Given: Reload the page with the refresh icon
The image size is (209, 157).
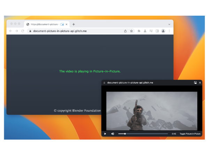Looking at the screenshot, I should coord(23,31).
